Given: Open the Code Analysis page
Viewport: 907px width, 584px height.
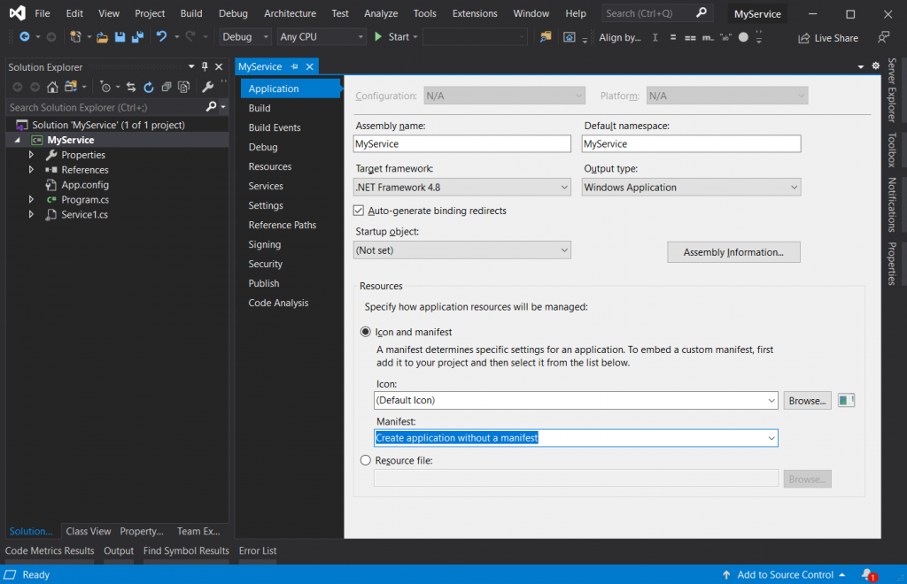Looking at the screenshot, I should click(278, 303).
